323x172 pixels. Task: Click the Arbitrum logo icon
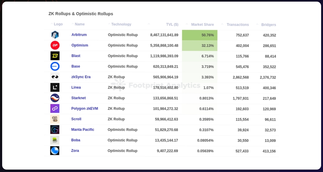pyautogui.click(x=55, y=35)
